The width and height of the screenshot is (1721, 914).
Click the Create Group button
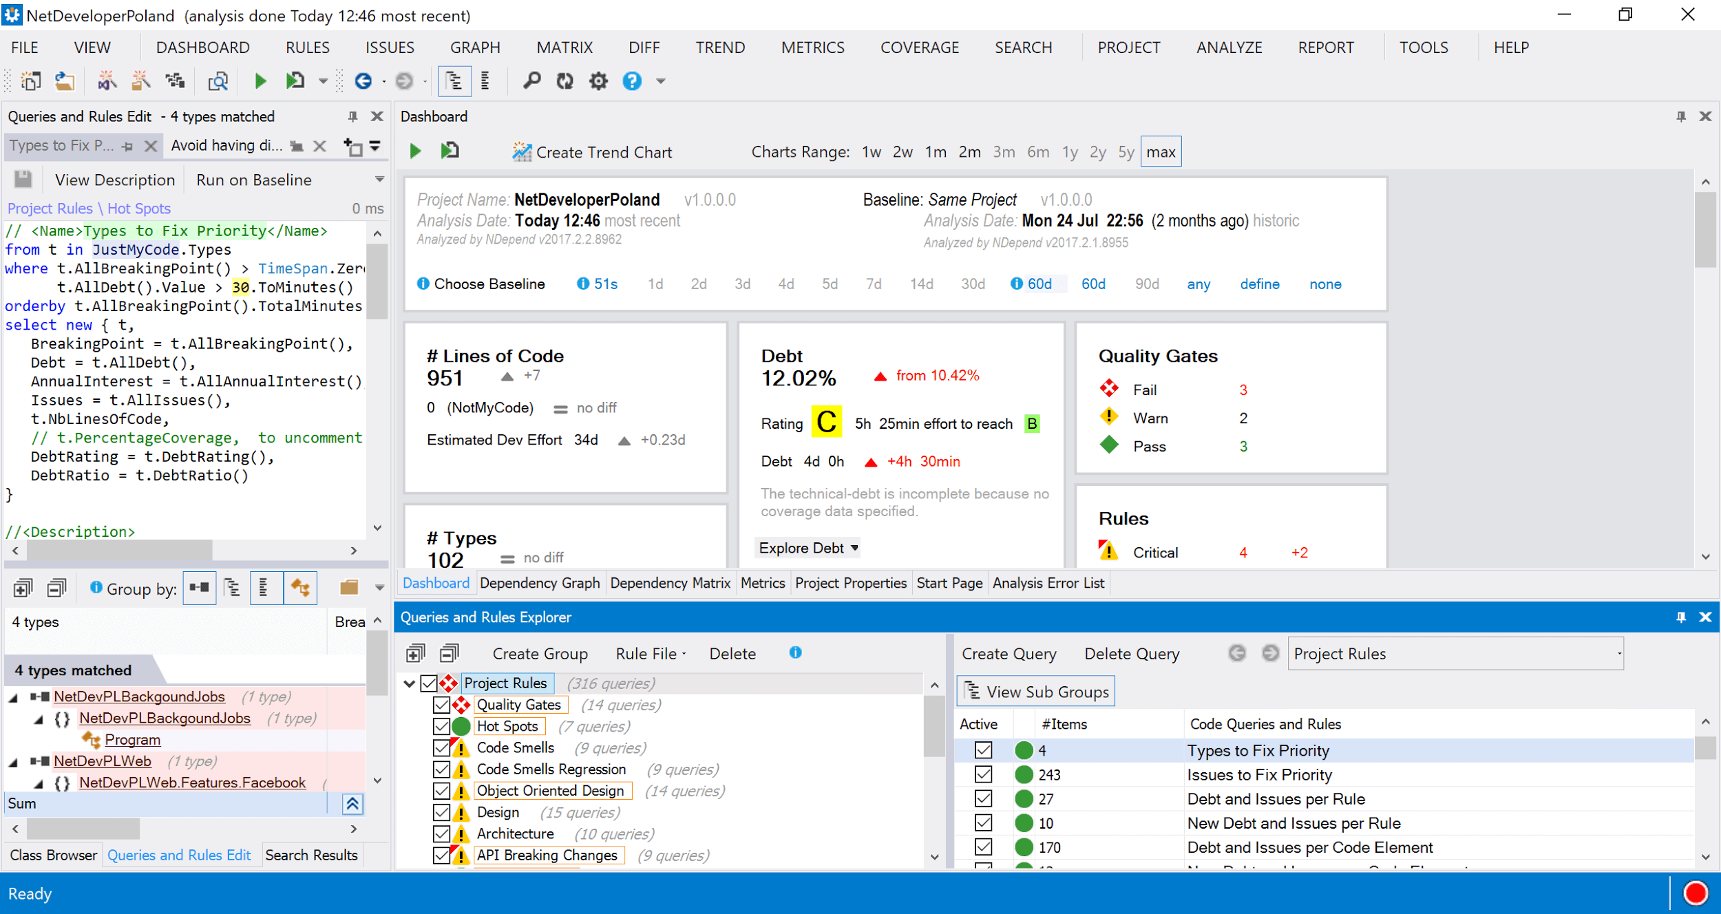pyautogui.click(x=540, y=654)
